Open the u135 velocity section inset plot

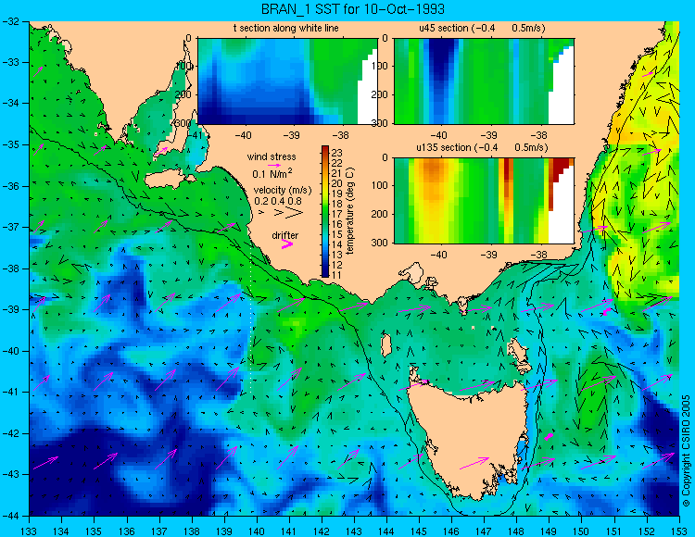(484, 201)
